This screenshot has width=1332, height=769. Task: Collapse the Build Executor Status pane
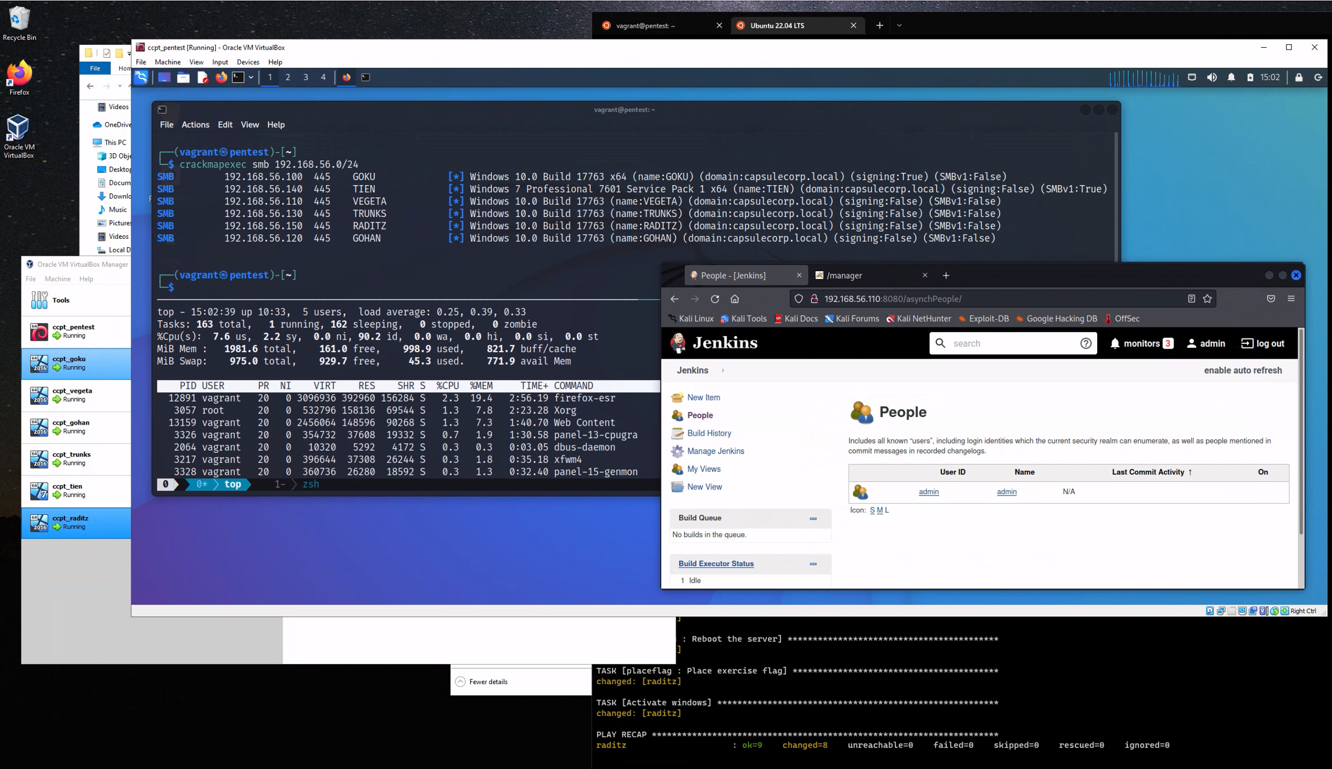(x=813, y=564)
